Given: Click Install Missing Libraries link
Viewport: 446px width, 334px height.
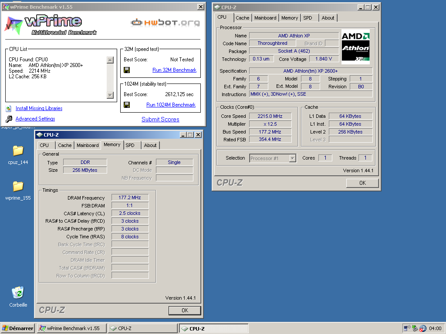Looking at the screenshot, I should [x=39, y=108].
